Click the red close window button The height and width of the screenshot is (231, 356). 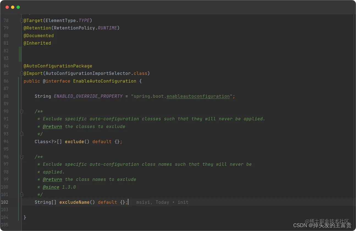7,7
